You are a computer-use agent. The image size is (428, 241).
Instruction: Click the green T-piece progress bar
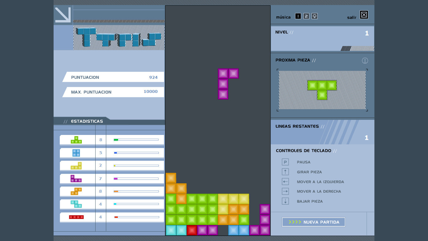(x=136, y=140)
